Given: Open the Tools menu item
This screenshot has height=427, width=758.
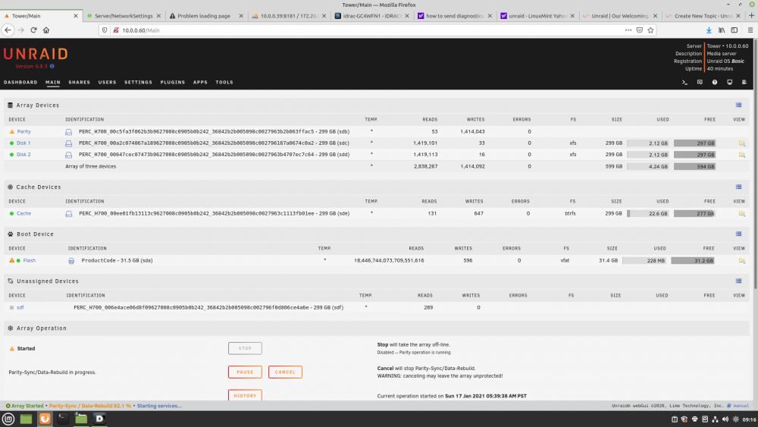Looking at the screenshot, I should point(224,82).
